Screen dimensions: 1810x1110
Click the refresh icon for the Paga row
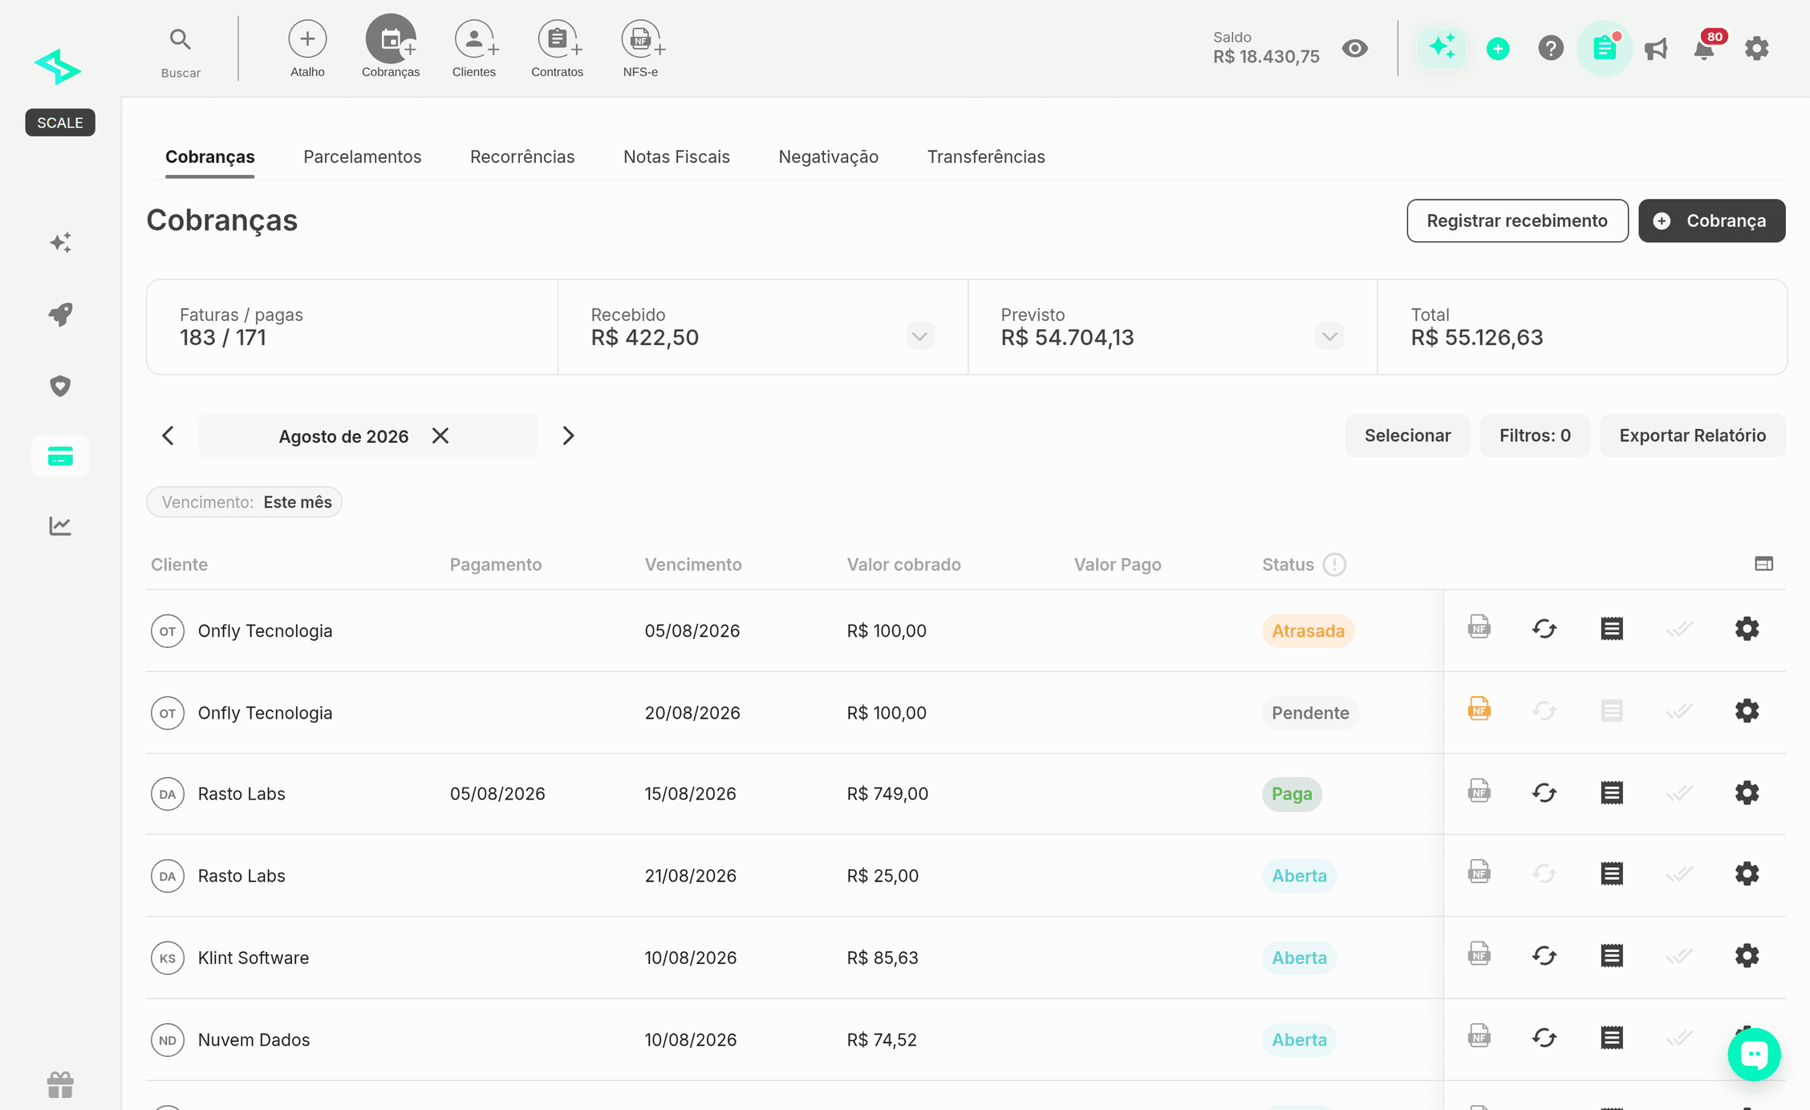pos(1544,793)
